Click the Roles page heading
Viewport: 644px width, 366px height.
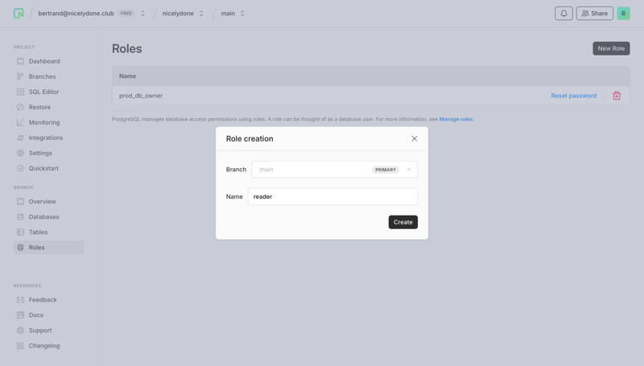pyautogui.click(x=127, y=48)
